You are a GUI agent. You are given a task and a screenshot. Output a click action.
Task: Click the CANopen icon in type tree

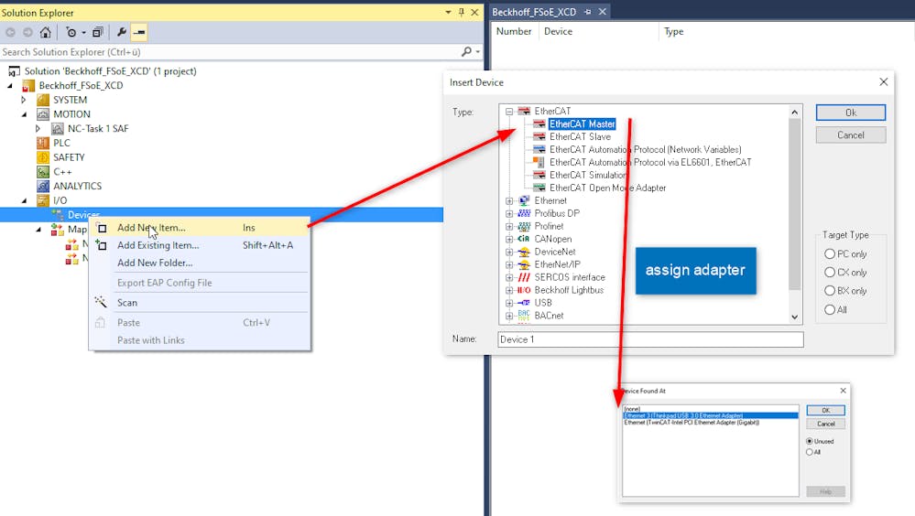coord(524,239)
